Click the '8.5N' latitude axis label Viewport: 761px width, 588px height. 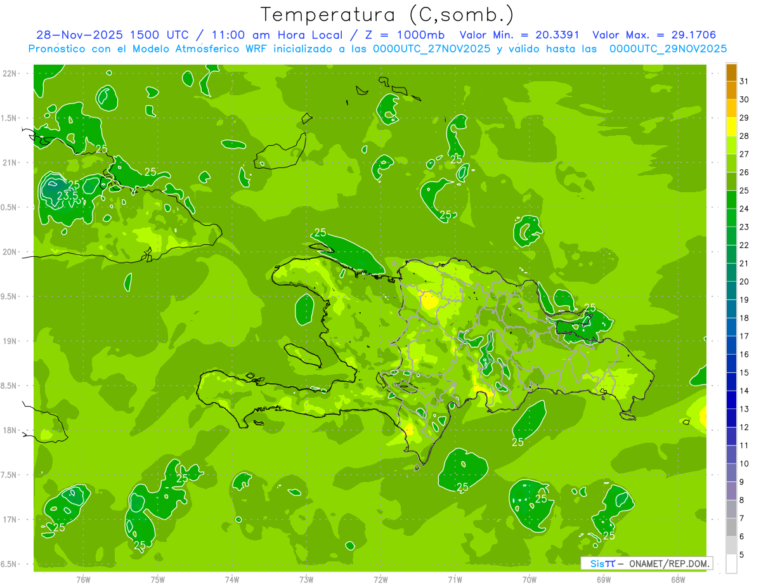coord(8,386)
